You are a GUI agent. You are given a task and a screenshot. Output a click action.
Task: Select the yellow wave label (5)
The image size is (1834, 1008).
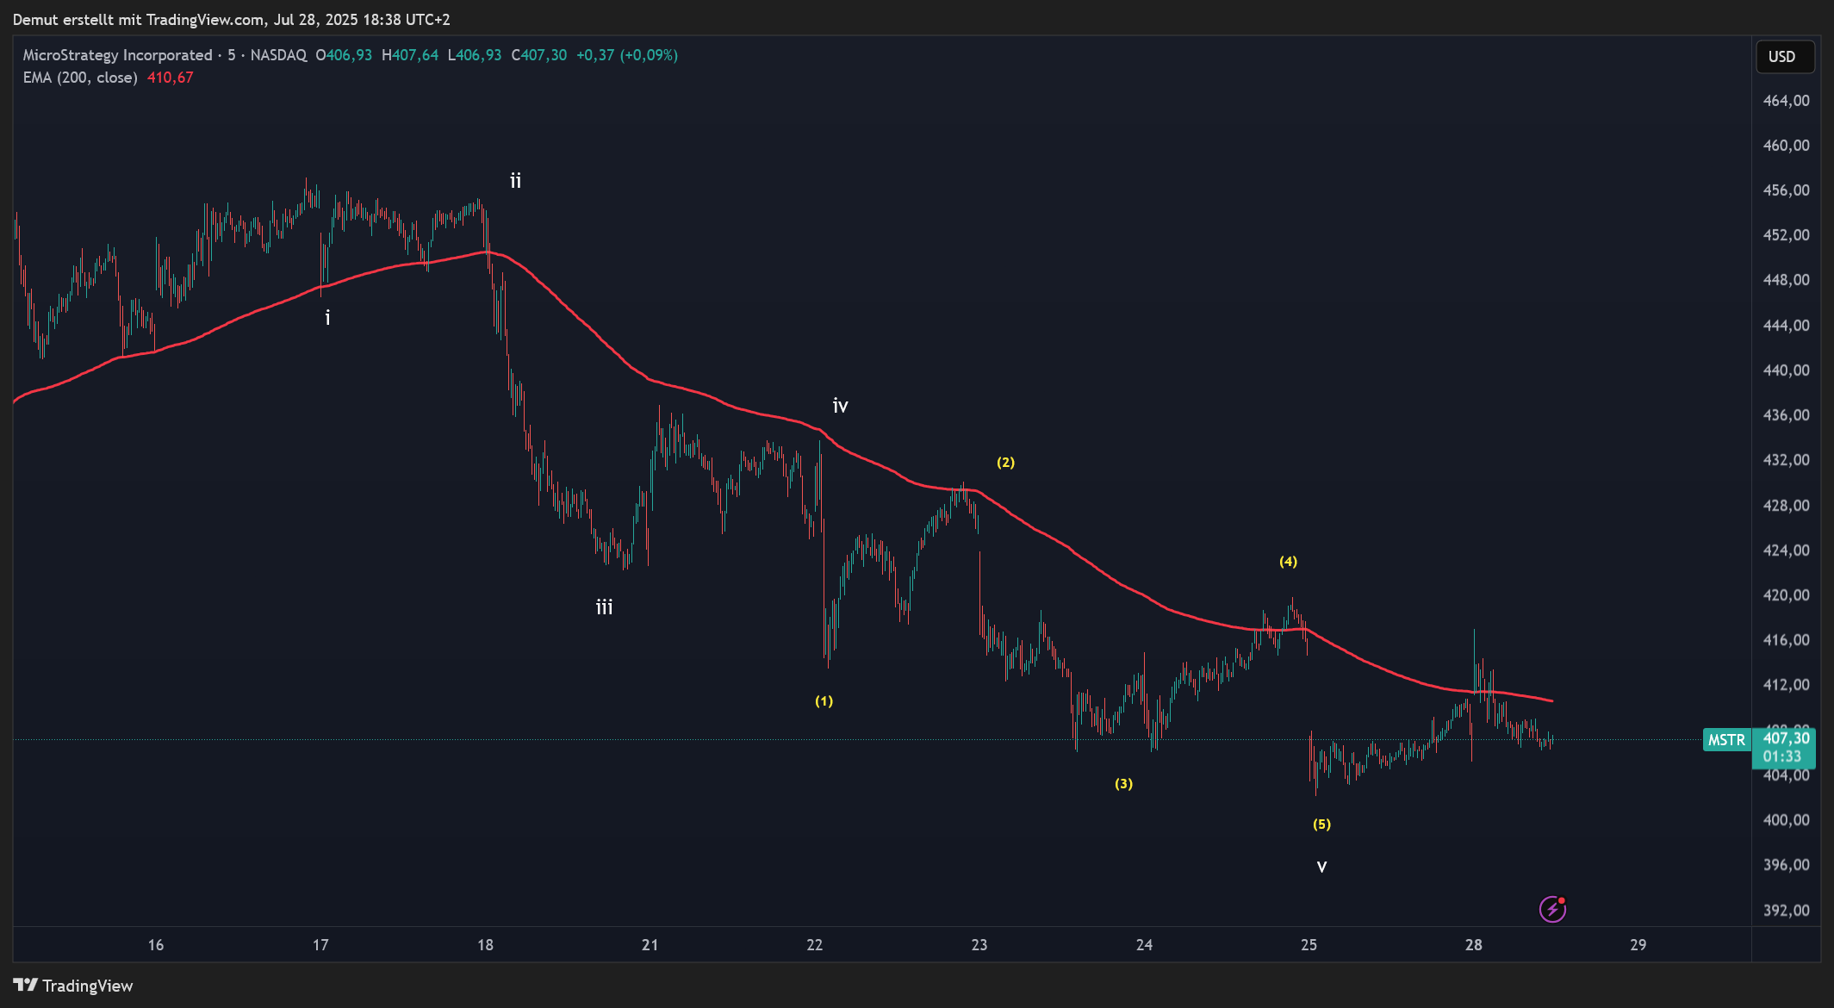pos(1321,824)
